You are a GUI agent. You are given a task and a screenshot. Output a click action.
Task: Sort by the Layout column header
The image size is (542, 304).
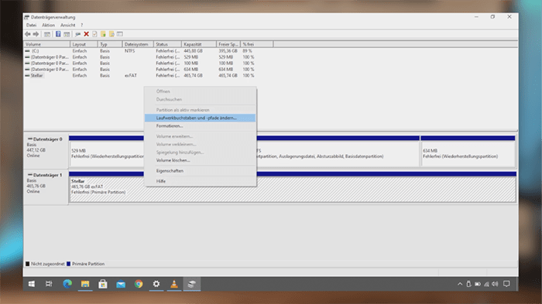pos(84,44)
